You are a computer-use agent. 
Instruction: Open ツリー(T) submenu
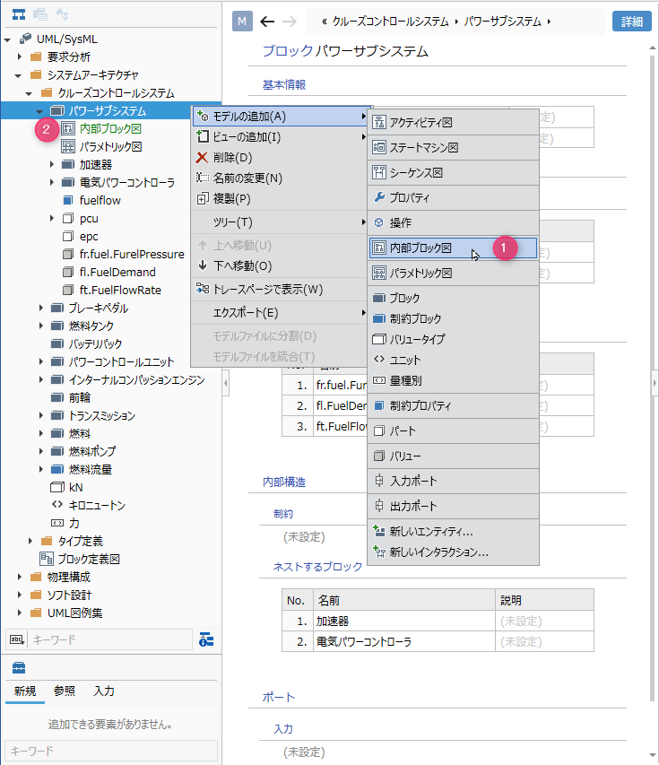280,222
